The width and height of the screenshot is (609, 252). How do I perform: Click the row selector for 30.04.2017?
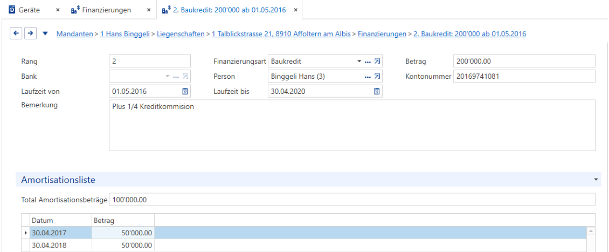click(x=26, y=233)
